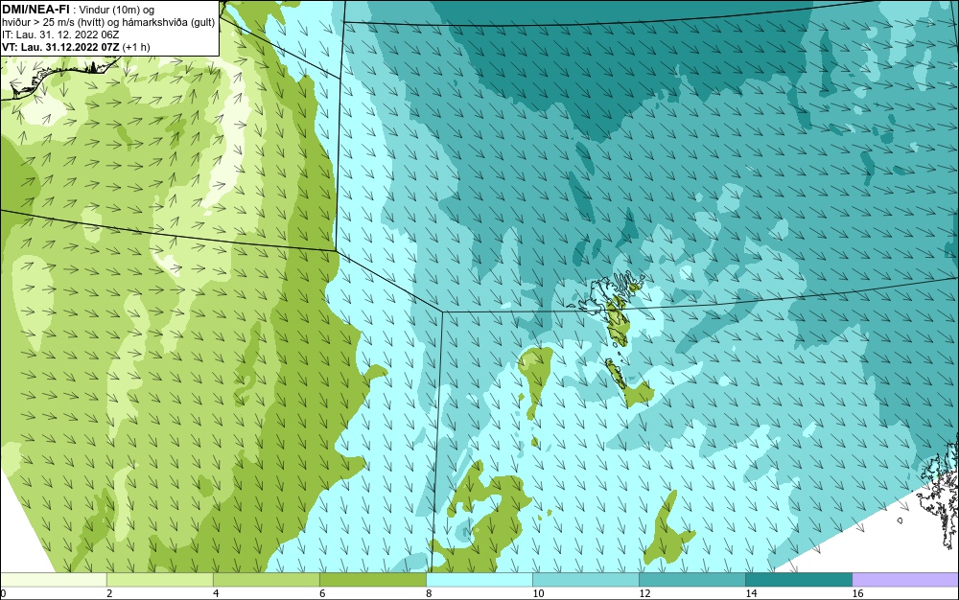Click the legend label '12'
Screen dimensions: 959x600
click(644, 593)
